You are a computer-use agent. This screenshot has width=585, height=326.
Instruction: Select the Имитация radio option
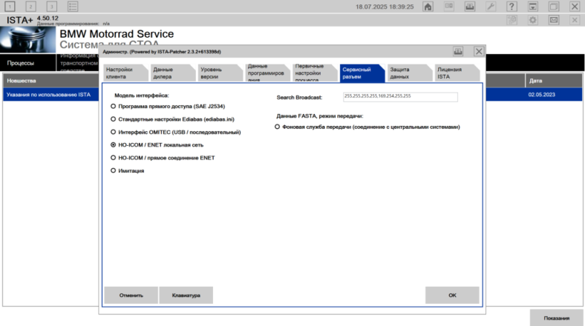click(128, 170)
